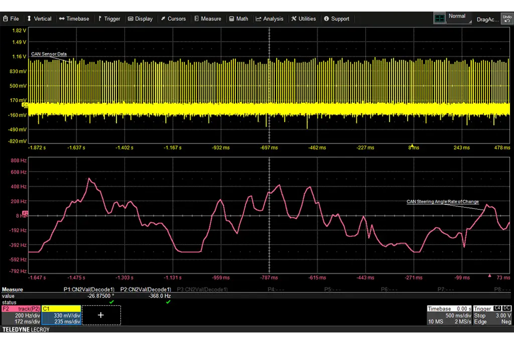Click the green status checkmark under P1
The height and width of the screenshot is (344, 514).
pos(112,302)
